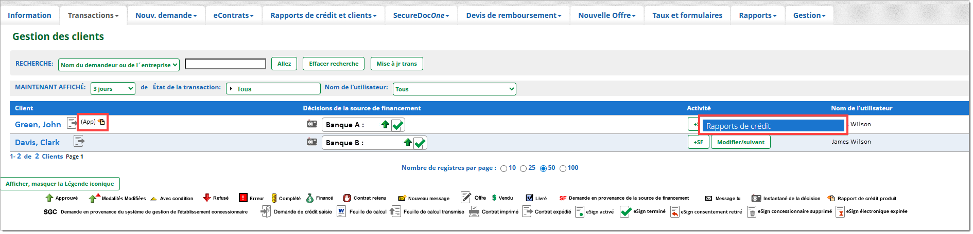Viewport: 973px width, 234px height.
Task: Click the document arrow icon for Davis, Clark
Action: click(x=79, y=141)
